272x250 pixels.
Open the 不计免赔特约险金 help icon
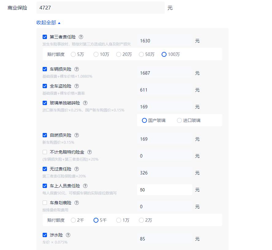[x=89, y=152]
